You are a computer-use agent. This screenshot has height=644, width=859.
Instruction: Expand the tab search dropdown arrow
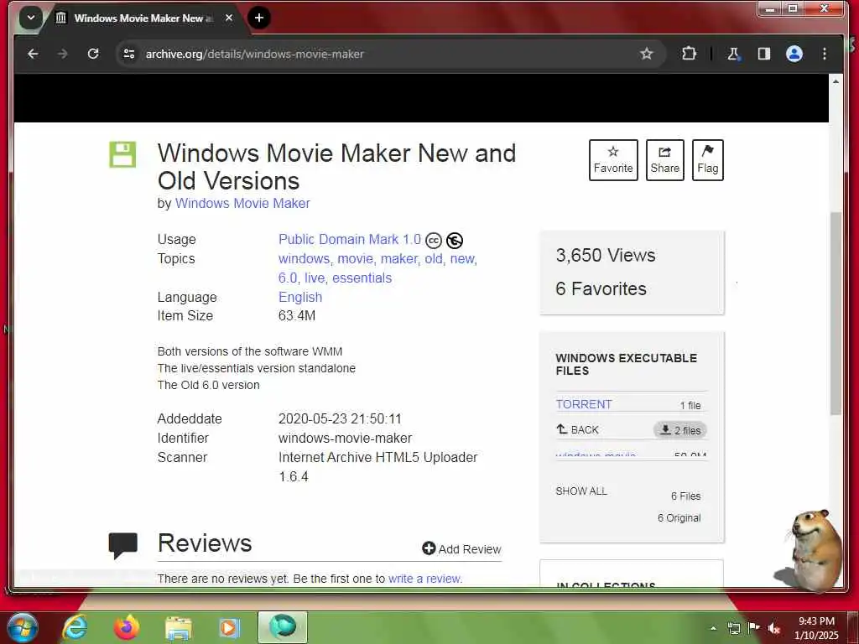coord(31,18)
